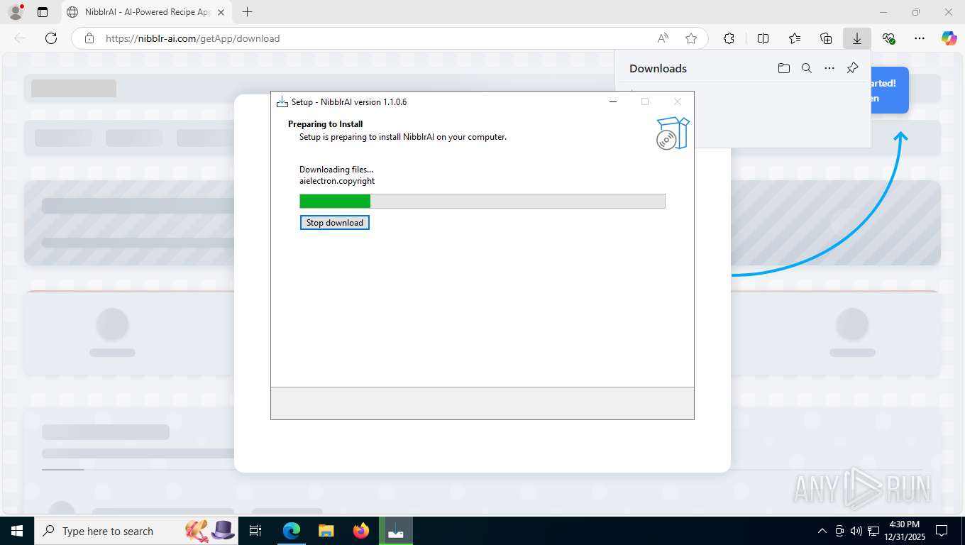Toggle Split screen icon
The image size is (965, 545).
[x=763, y=38]
